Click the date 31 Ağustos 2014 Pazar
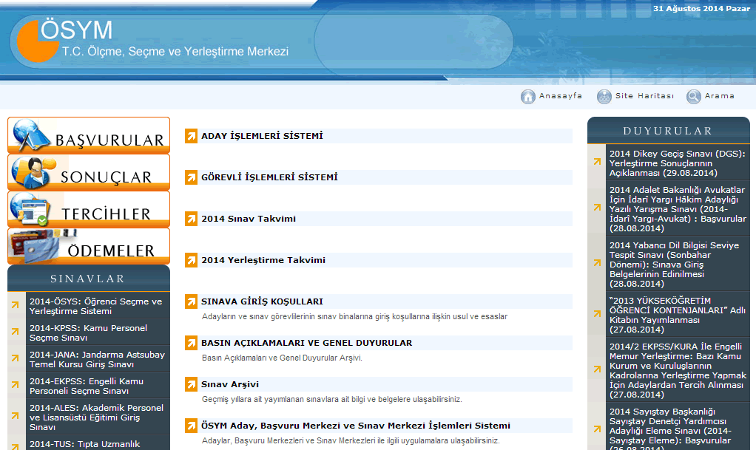756x450 pixels. pyautogui.click(x=701, y=8)
